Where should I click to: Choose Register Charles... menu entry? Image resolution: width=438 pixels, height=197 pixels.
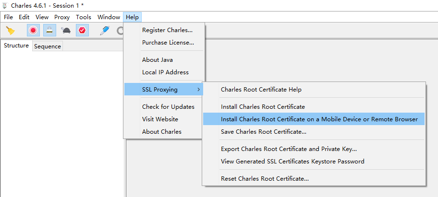pos(164,30)
